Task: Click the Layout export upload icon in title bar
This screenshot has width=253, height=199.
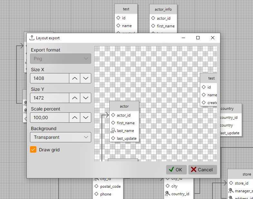Action: point(32,38)
